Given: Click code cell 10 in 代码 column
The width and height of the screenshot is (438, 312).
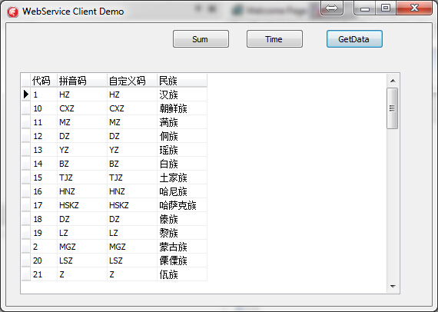Looking at the screenshot, I should tap(44, 108).
